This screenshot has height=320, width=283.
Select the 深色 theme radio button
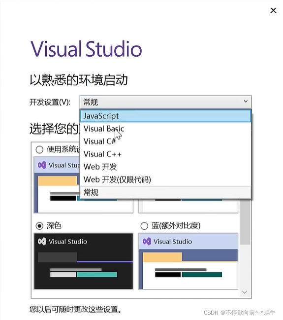[39, 226]
